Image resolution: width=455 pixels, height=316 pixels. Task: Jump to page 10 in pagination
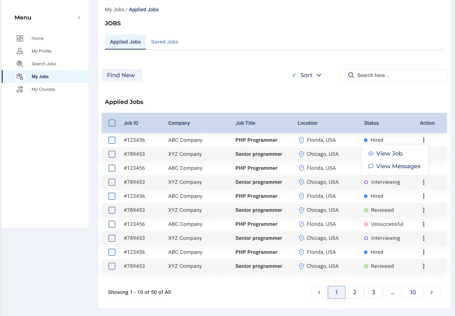click(x=413, y=292)
